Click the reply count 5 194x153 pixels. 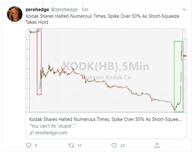(36, 145)
